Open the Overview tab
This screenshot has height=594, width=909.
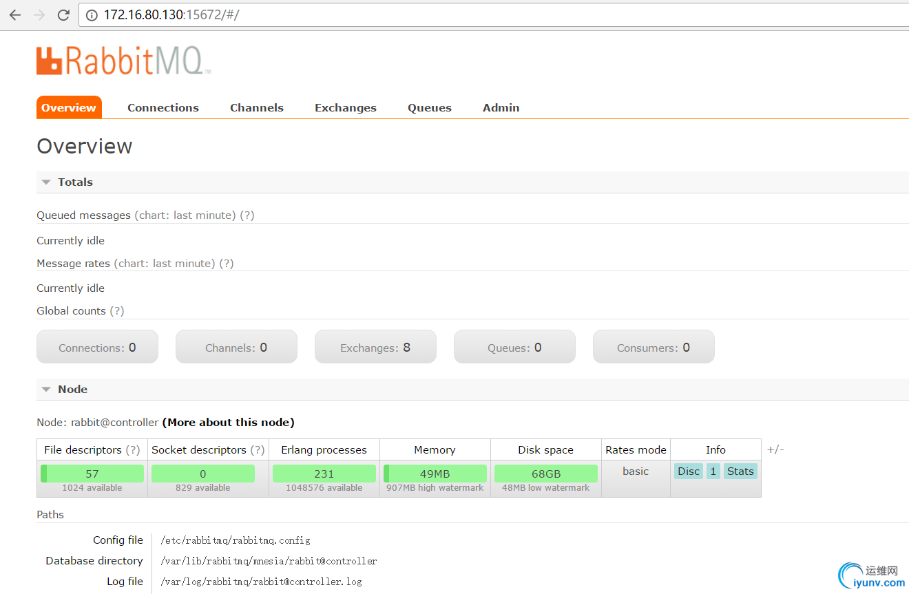(69, 107)
